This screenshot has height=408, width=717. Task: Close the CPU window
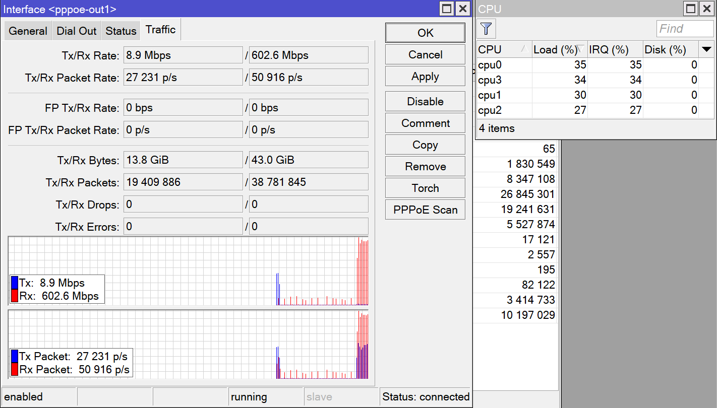click(x=706, y=9)
